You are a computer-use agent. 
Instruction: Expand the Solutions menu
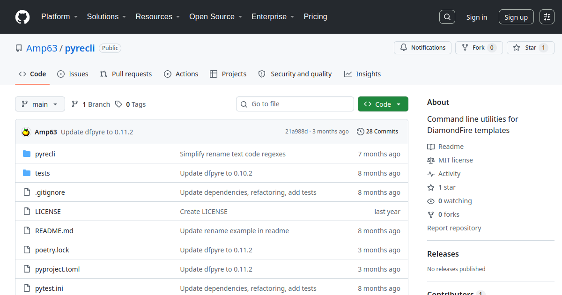[x=106, y=17]
